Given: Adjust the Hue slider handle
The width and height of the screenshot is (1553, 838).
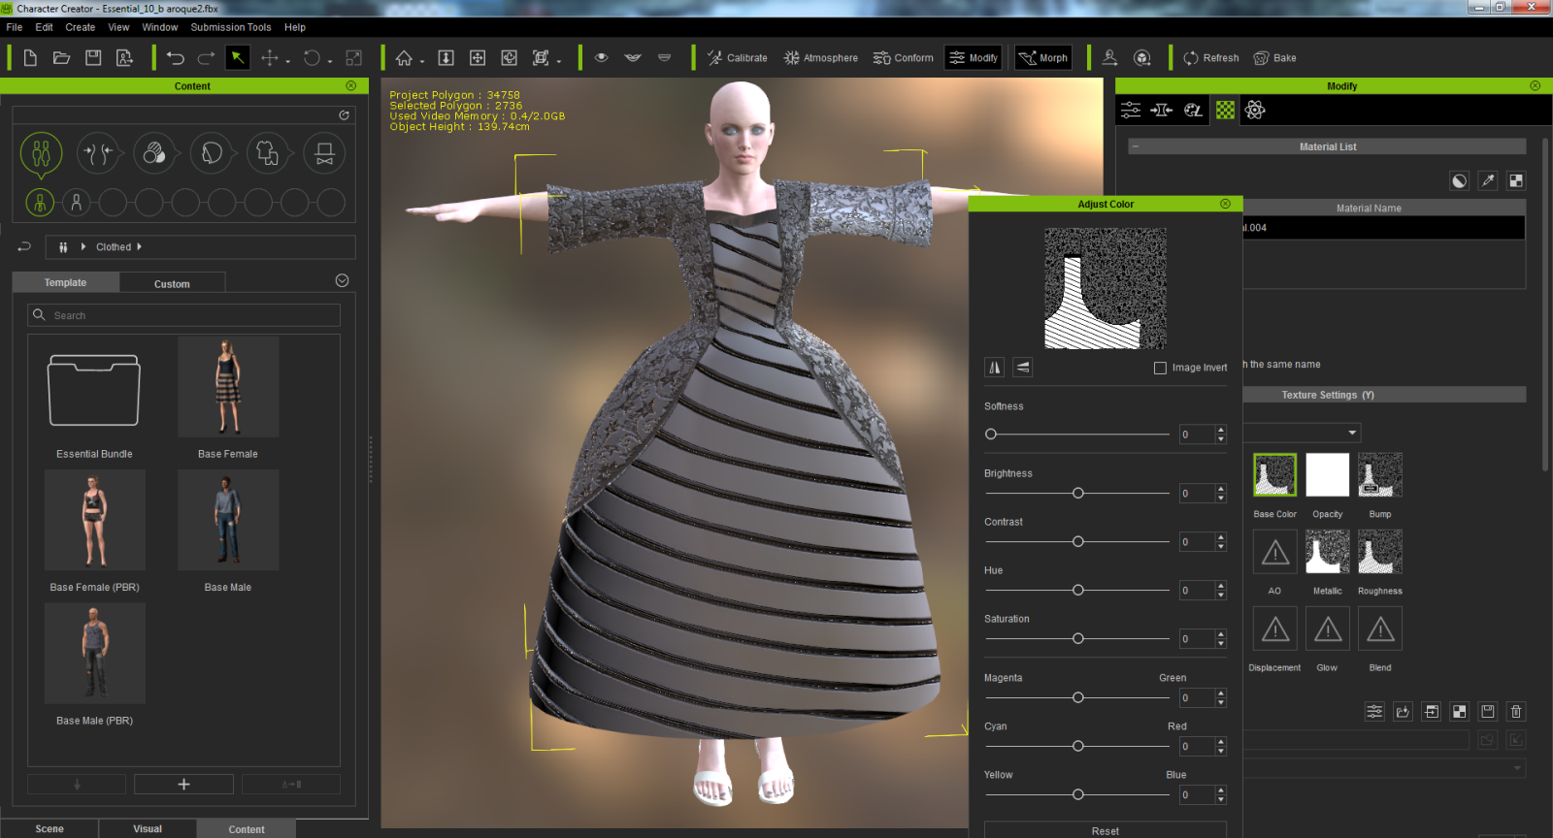Looking at the screenshot, I should pos(1078,590).
